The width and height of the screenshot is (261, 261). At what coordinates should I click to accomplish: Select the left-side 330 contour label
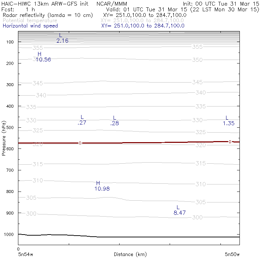tap(31, 120)
